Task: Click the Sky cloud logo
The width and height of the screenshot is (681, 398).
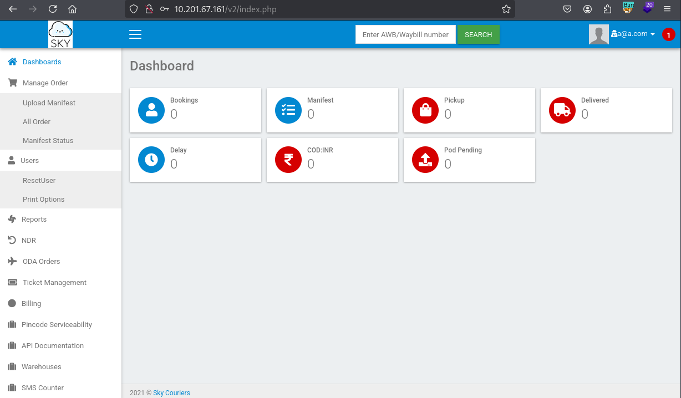Action: [x=60, y=34]
